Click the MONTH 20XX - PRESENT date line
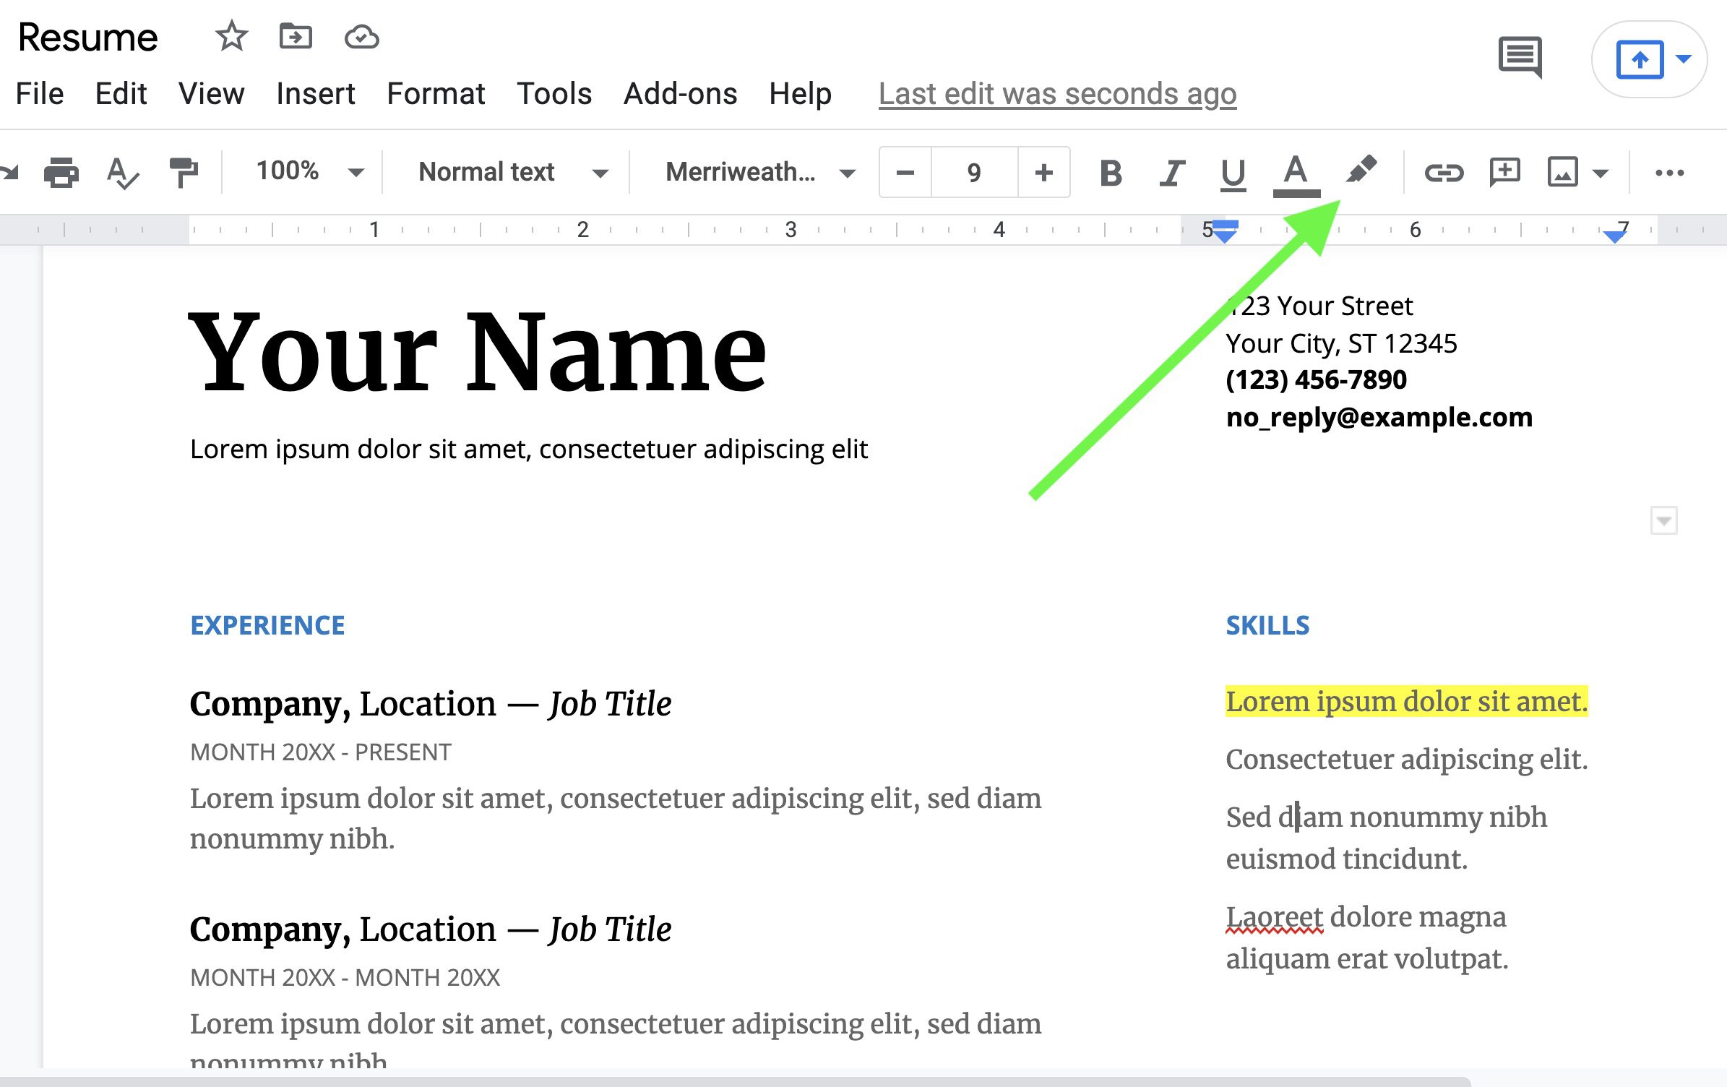The image size is (1727, 1087). 320,752
